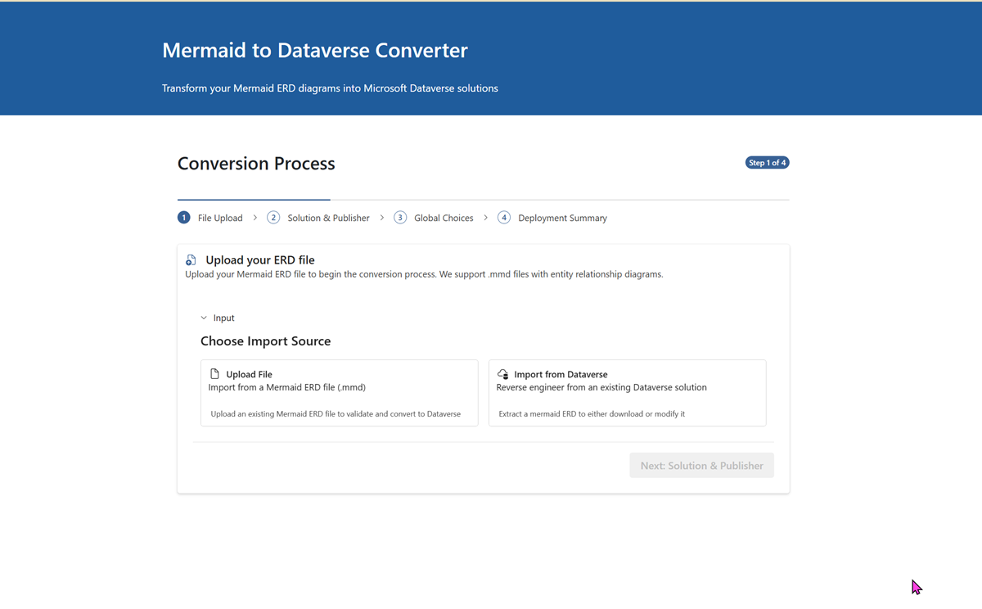Viewport: 982px width, 609px height.
Task: Click the 'Step 1 of 4' badge
Action: click(x=767, y=163)
